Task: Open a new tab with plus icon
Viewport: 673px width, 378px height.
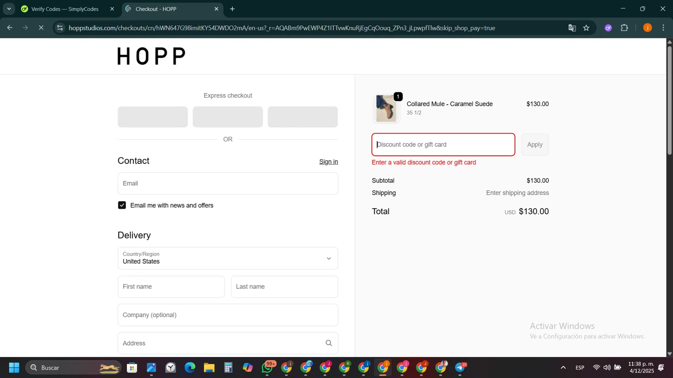Action: [232, 9]
